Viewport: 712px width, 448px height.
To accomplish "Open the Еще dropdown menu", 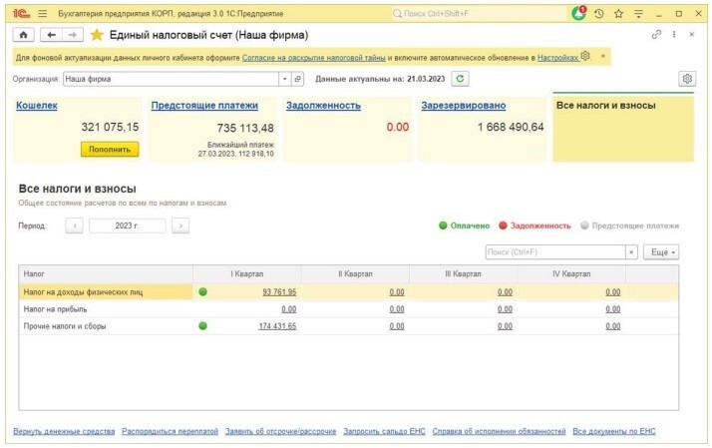I will coord(661,252).
